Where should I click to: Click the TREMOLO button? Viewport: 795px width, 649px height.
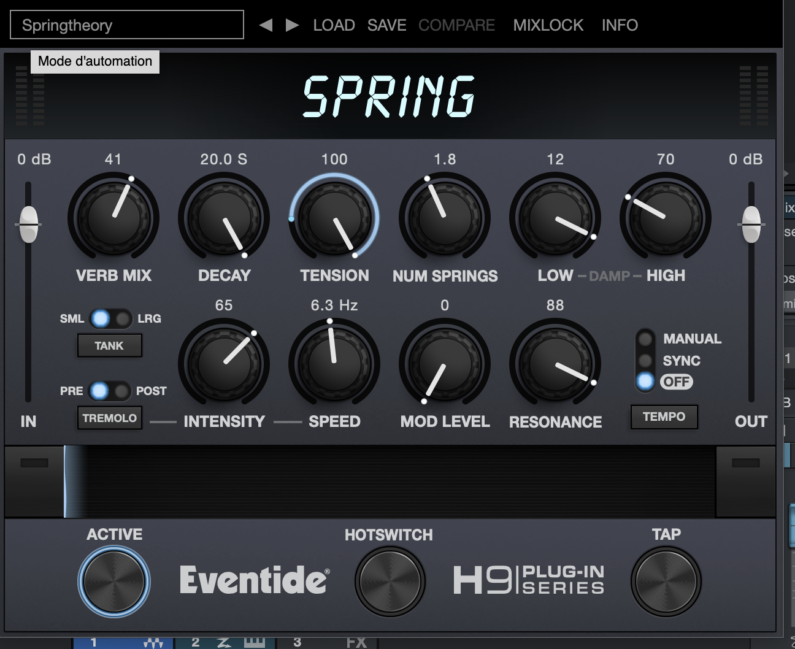tap(109, 418)
